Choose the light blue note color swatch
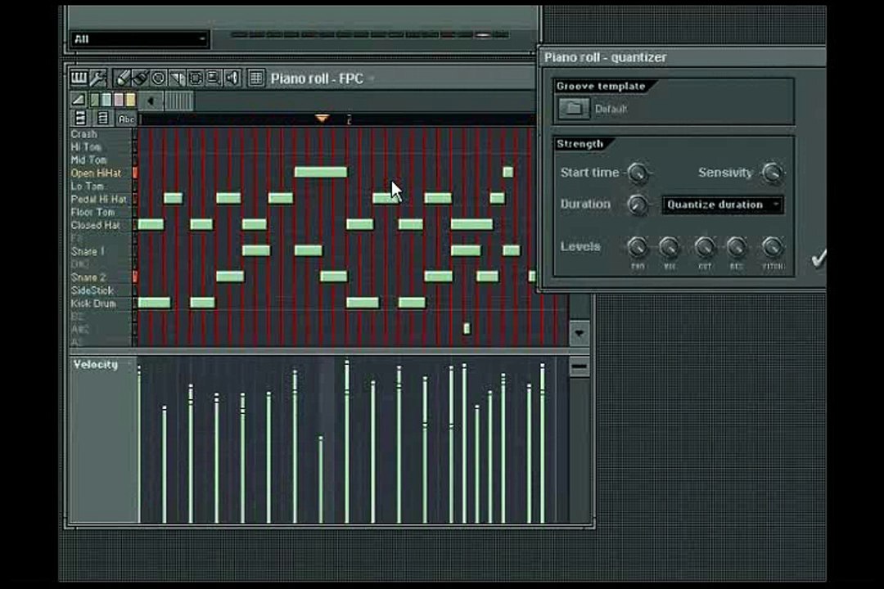 coord(106,101)
